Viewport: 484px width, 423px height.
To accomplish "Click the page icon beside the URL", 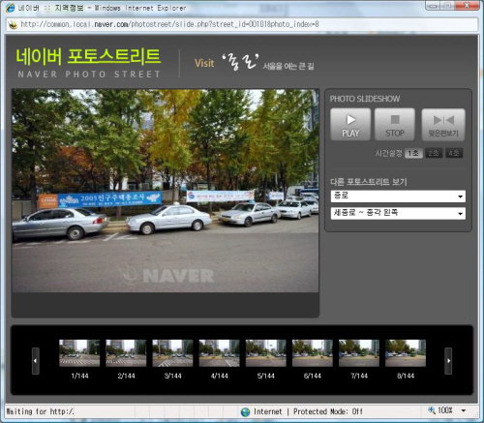I will coord(13,24).
